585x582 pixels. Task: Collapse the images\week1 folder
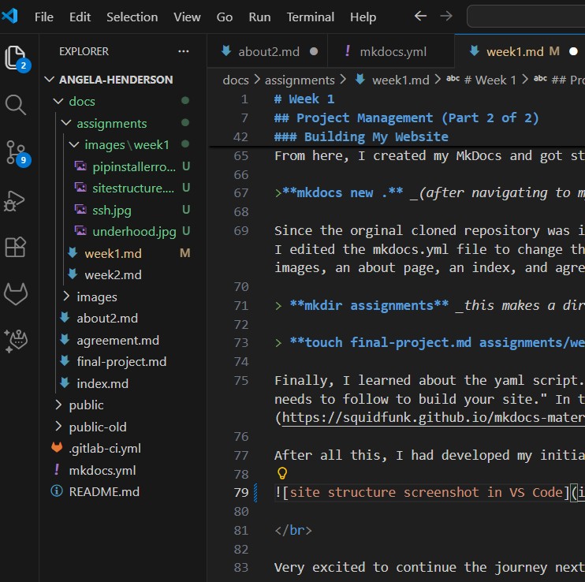click(x=127, y=145)
